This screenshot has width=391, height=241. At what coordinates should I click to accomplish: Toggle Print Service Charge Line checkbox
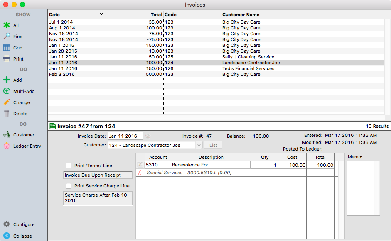[x=69, y=186]
